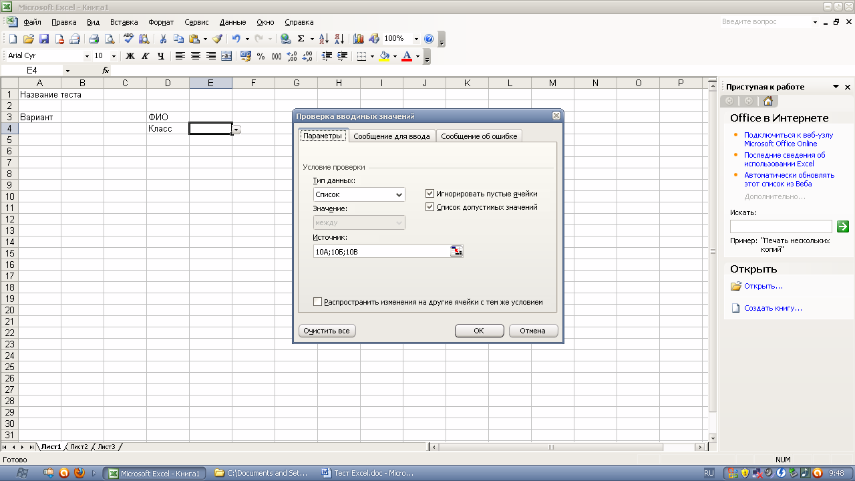Open the Файл menu
Viewport: 855px width, 481px height.
pos(32,22)
